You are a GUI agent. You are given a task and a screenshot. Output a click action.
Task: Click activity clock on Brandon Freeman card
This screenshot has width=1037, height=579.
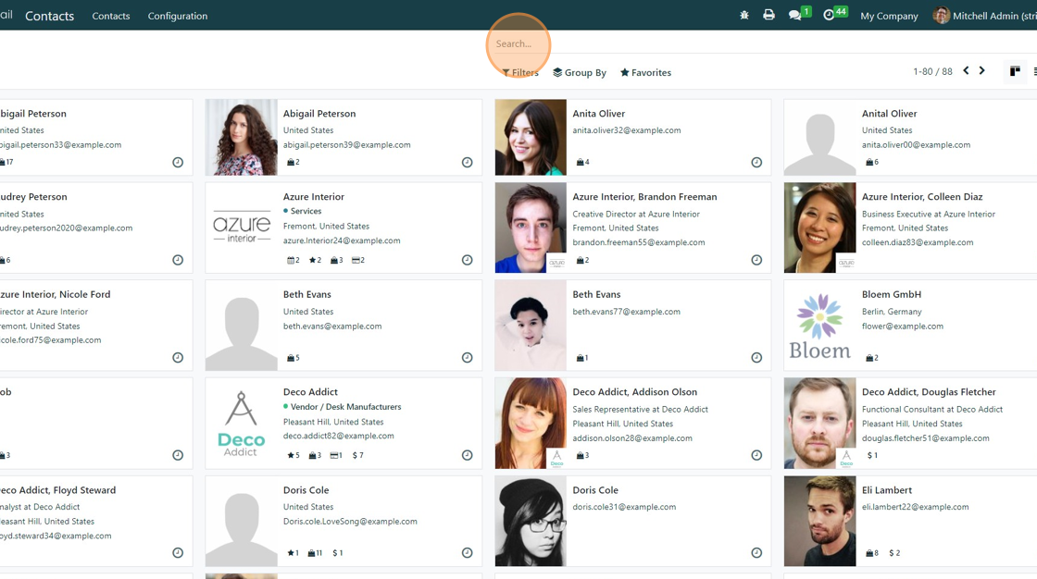click(756, 260)
